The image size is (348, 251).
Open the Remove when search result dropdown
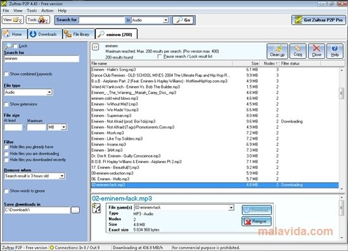61,176
